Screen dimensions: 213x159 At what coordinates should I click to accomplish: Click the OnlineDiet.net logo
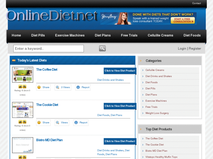(x=52, y=16)
